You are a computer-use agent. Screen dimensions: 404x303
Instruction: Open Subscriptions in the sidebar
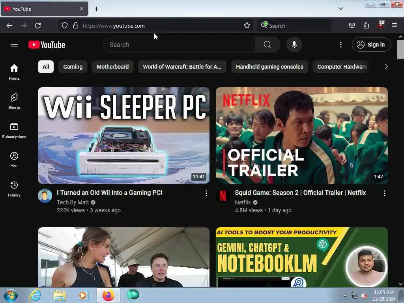(x=14, y=131)
